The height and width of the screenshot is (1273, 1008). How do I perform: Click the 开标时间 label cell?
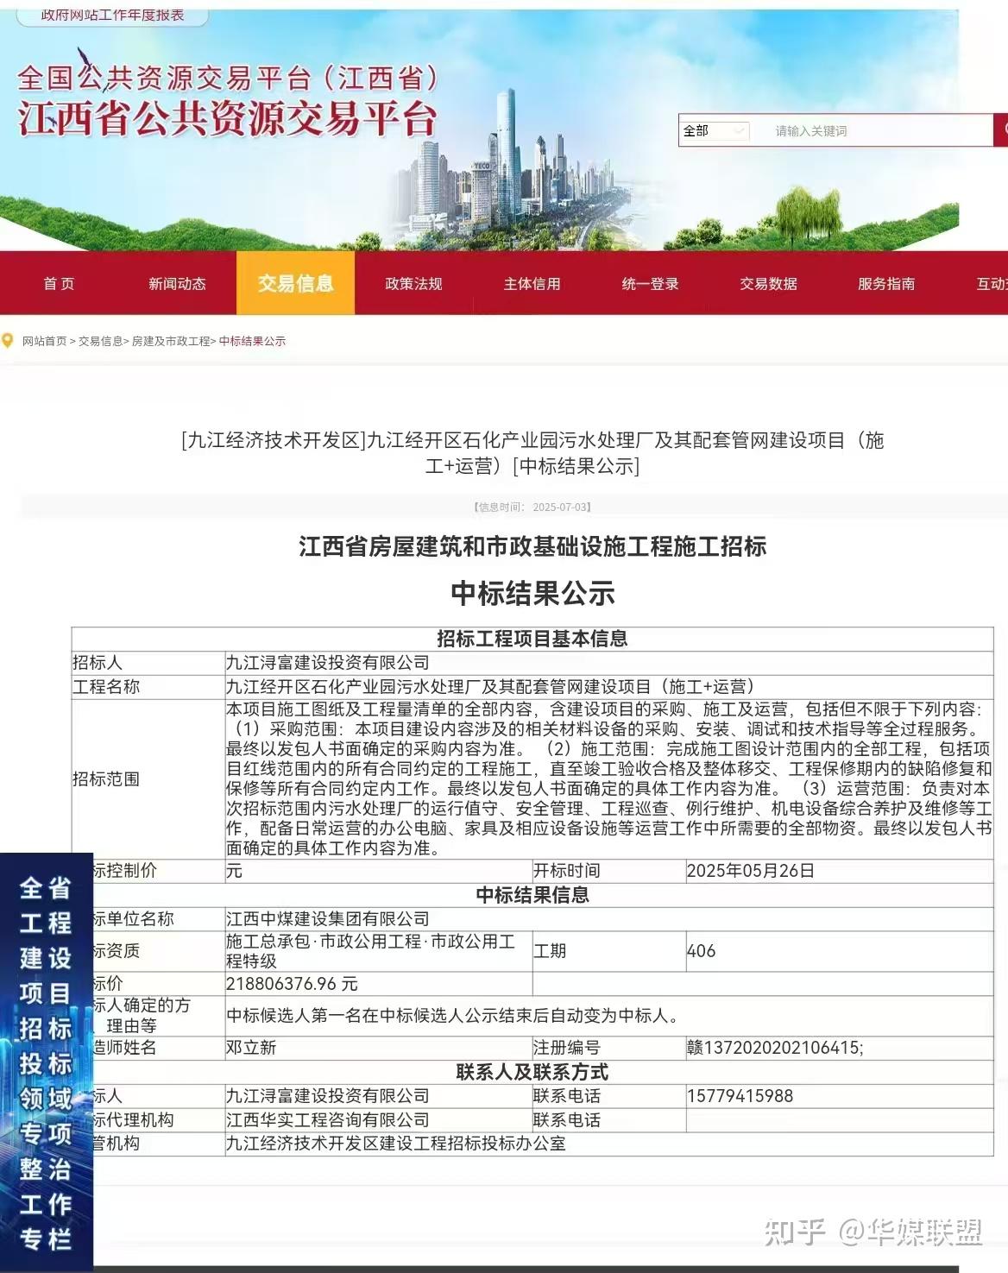coord(608,871)
